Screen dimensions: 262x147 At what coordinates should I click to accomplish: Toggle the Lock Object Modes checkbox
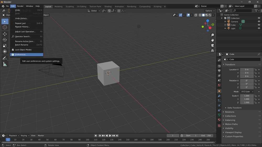click(13, 50)
